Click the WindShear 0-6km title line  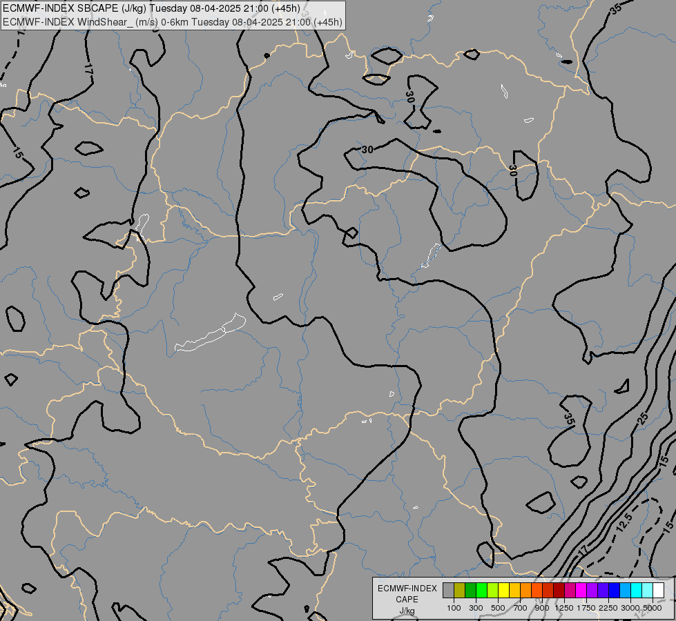pos(173,22)
